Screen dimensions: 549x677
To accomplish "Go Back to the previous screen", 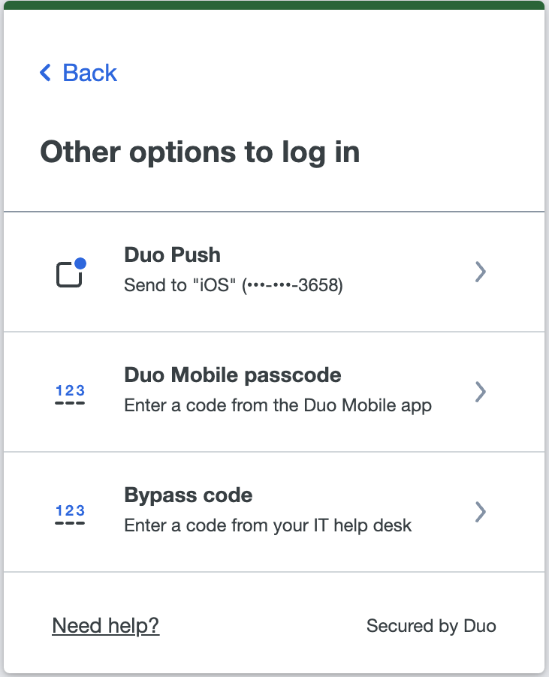I will click(x=89, y=73).
